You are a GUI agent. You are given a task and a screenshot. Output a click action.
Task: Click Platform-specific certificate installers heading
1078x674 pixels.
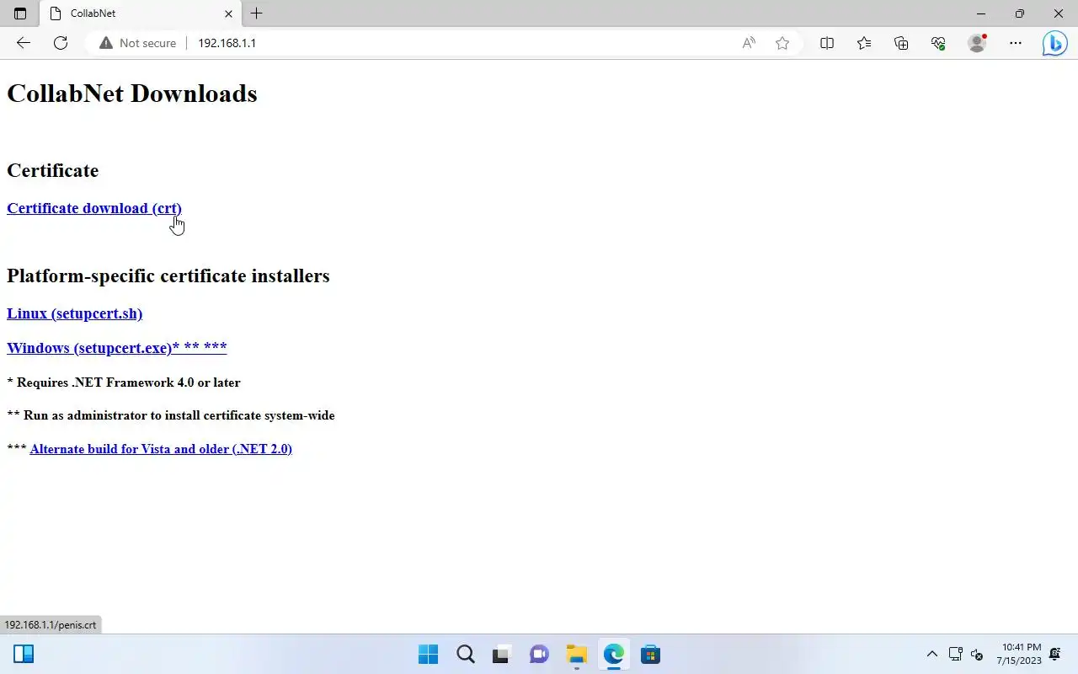pyautogui.click(x=168, y=276)
